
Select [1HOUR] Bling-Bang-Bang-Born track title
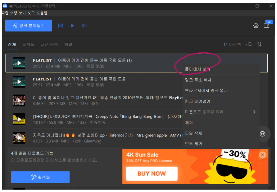(108, 117)
